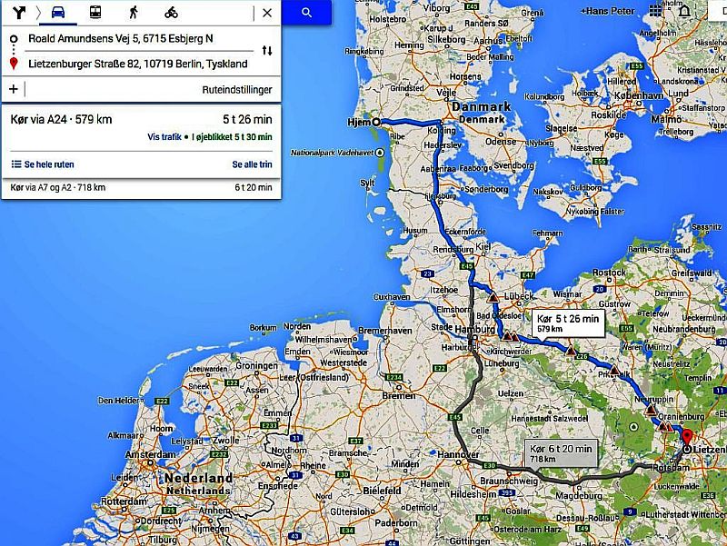
Task: Swap origin and destination arrows
Action: (267, 51)
